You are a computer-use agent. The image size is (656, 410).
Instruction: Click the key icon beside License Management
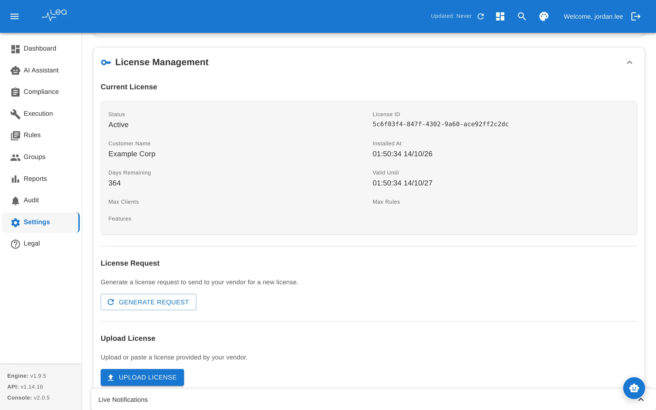[x=106, y=63]
